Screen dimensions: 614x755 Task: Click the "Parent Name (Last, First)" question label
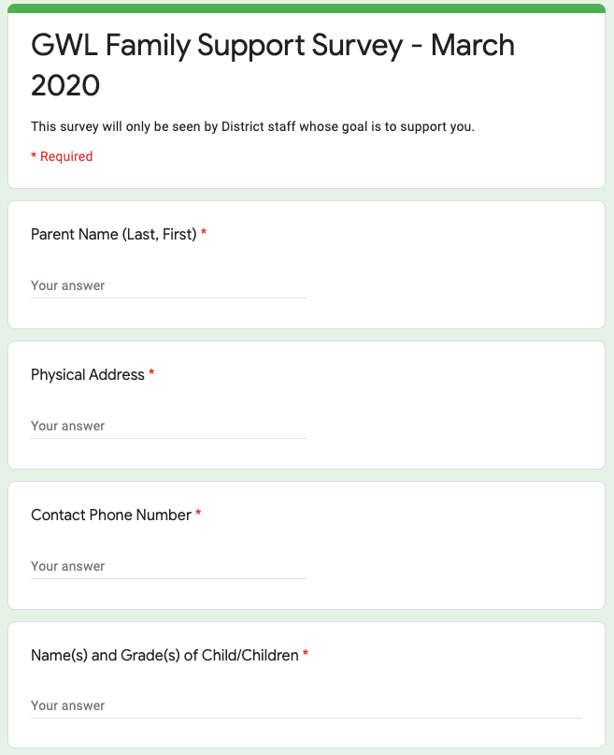(113, 234)
